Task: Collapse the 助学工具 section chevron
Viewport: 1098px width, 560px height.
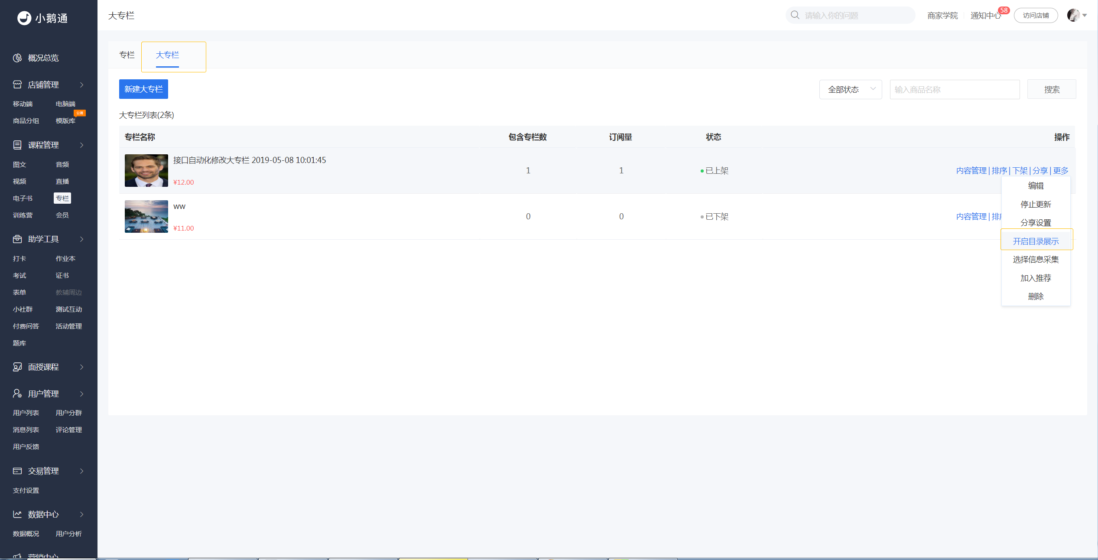Action: [81, 239]
